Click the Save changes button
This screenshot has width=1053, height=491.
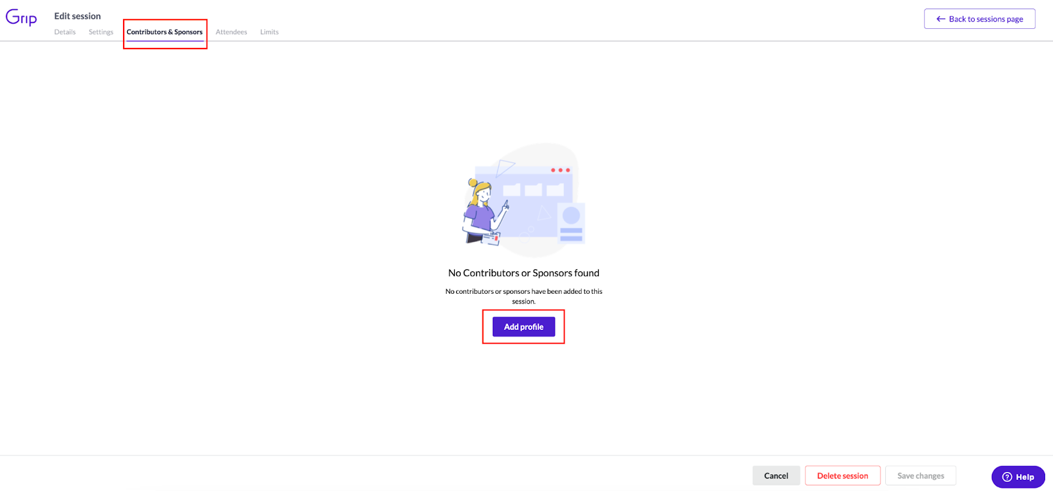coord(921,476)
